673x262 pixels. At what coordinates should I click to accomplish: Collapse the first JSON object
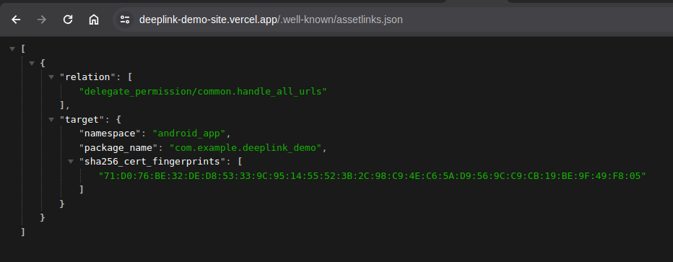[32, 64]
